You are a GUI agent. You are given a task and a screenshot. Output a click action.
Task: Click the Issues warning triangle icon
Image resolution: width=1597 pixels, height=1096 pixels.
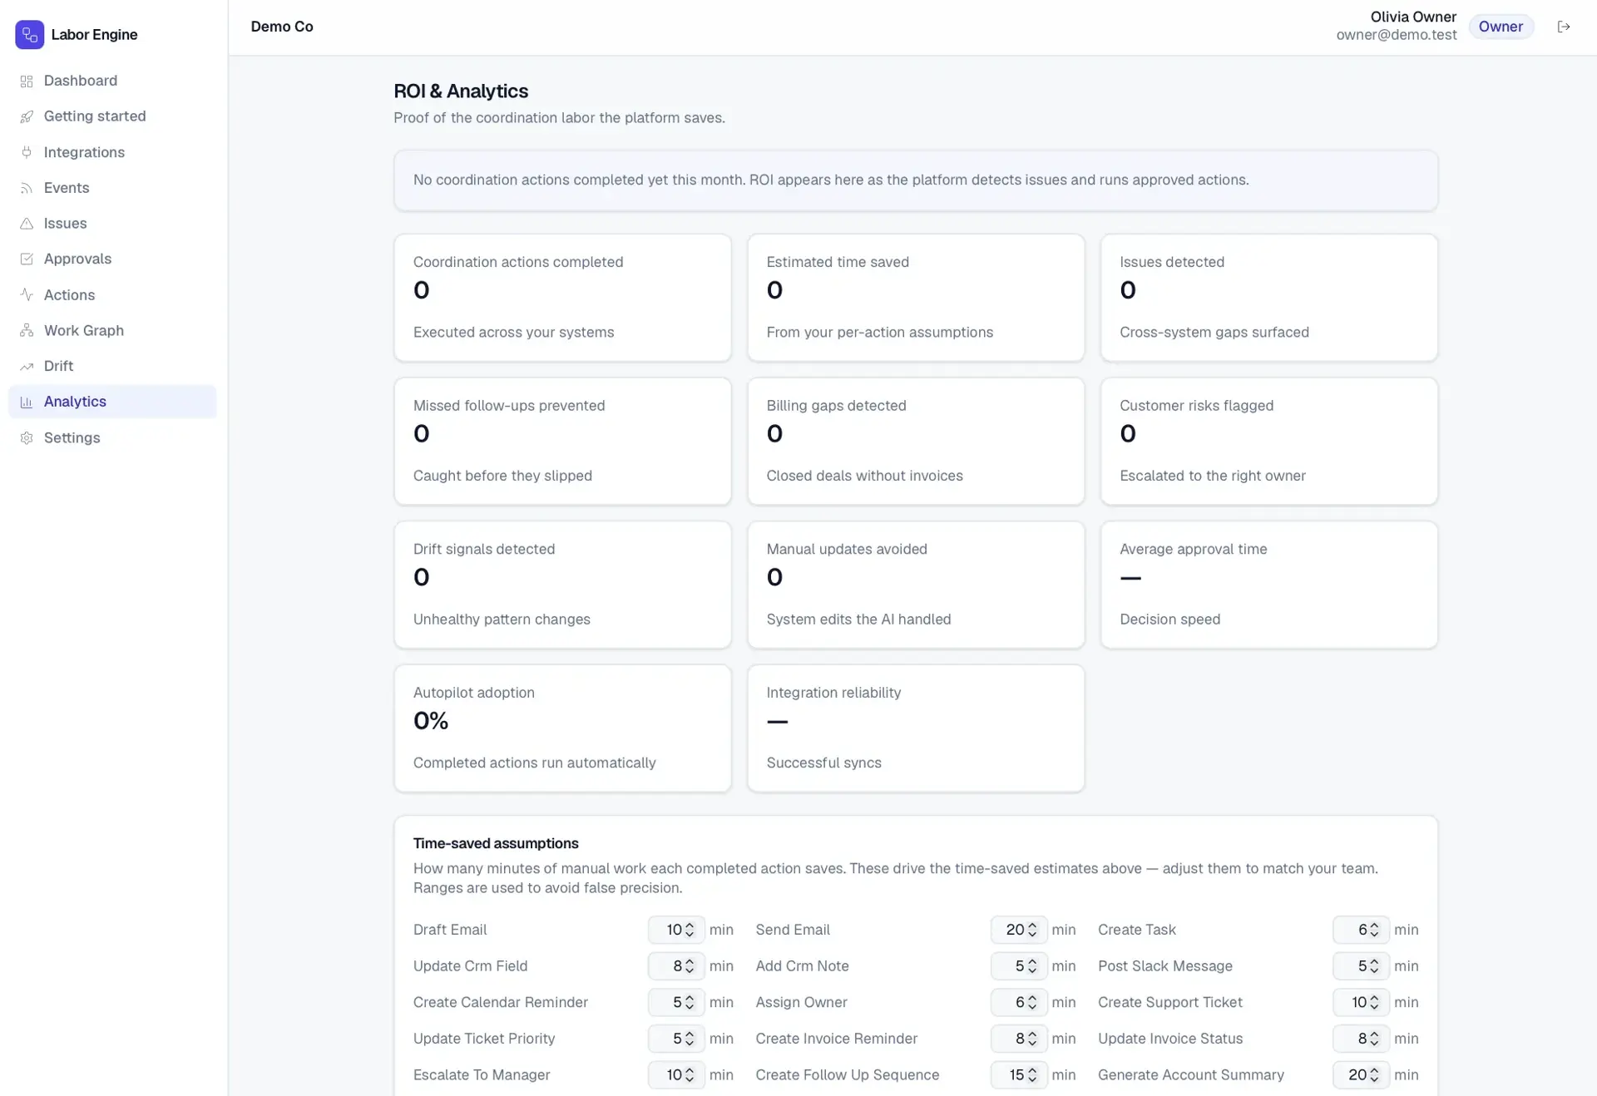click(27, 224)
